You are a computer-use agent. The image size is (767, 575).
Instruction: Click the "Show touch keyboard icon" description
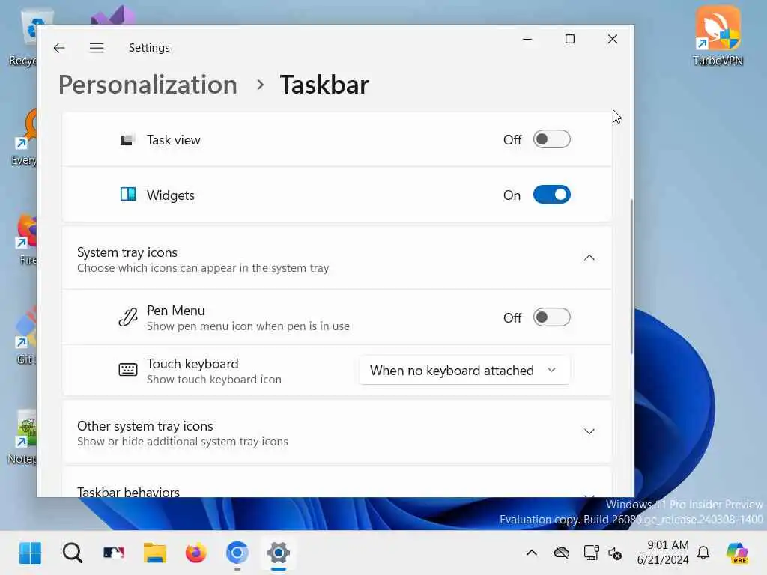pos(213,380)
